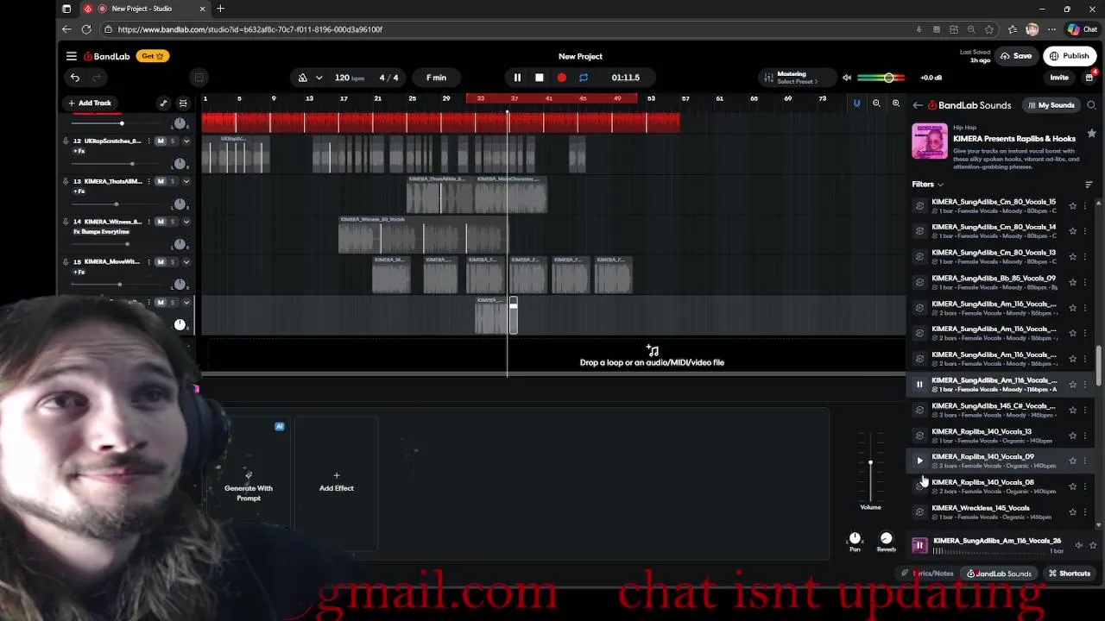This screenshot has width=1105, height=621.
Task: Stop playback with the stop button
Action: [540, 78]
